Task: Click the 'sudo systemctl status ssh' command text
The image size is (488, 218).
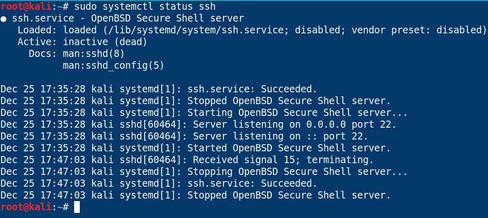Action: tap(145, 7)
